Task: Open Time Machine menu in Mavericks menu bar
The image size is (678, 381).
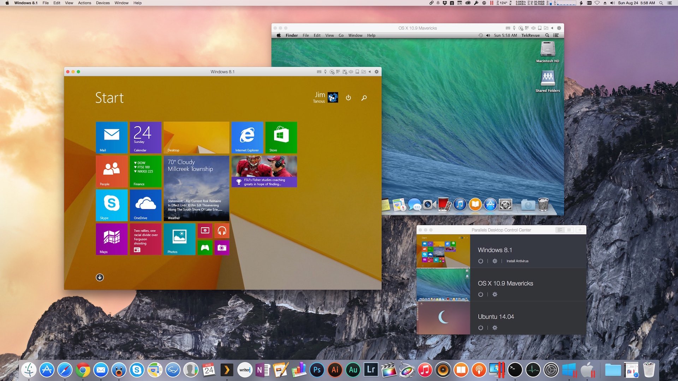Action: (x=481, y=35)
